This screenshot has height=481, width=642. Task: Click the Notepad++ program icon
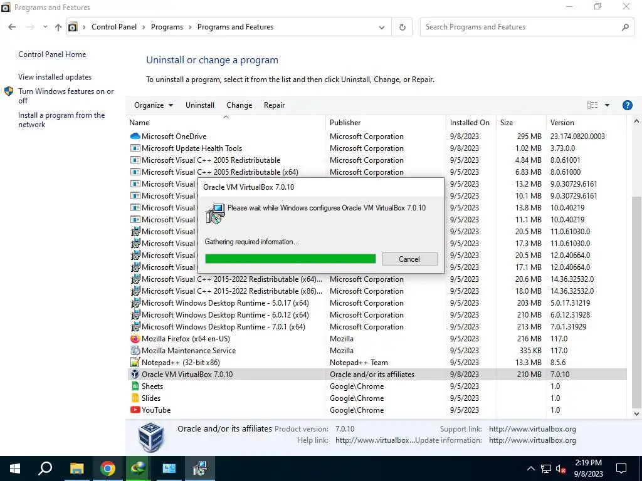tap(135, 363)
